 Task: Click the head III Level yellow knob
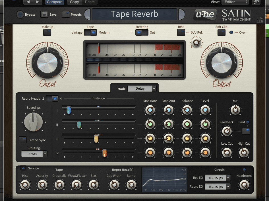(205, 138)
